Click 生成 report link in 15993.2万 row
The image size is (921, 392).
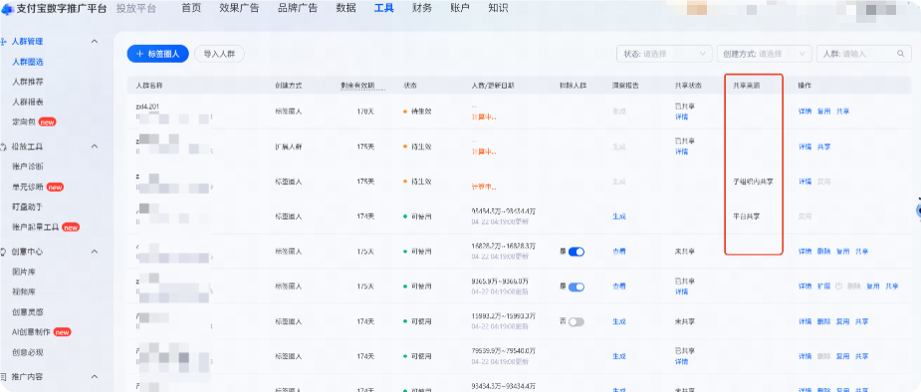pyautogui.click(x=619, y=321)
